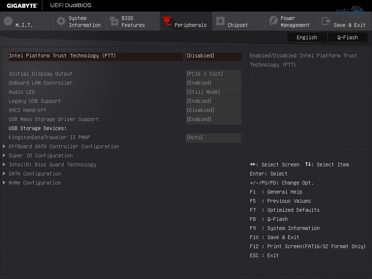
Task: Expand the NVMe Configuration submenu
Action: coord(35,183)
